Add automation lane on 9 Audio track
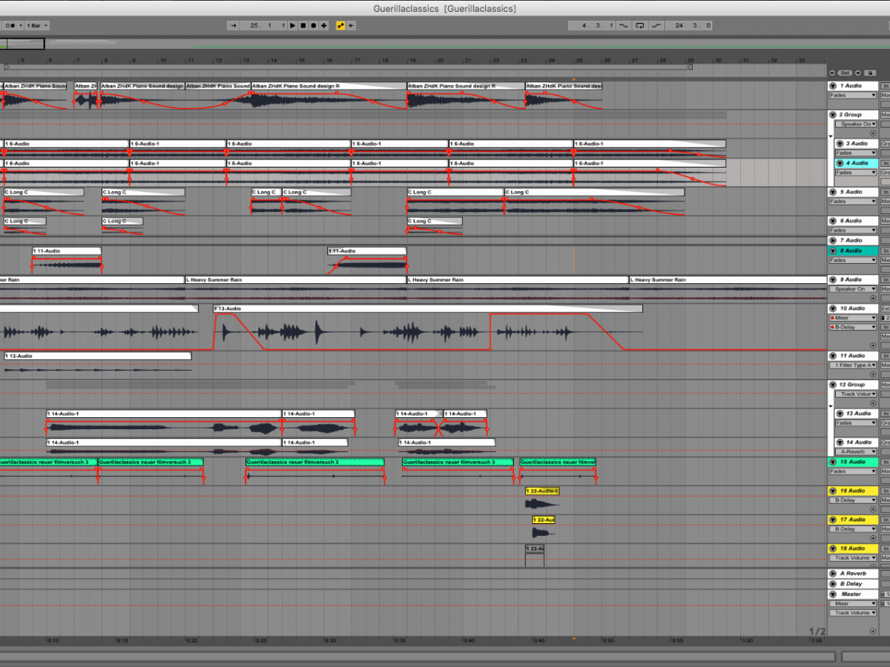 coord(873,298)
